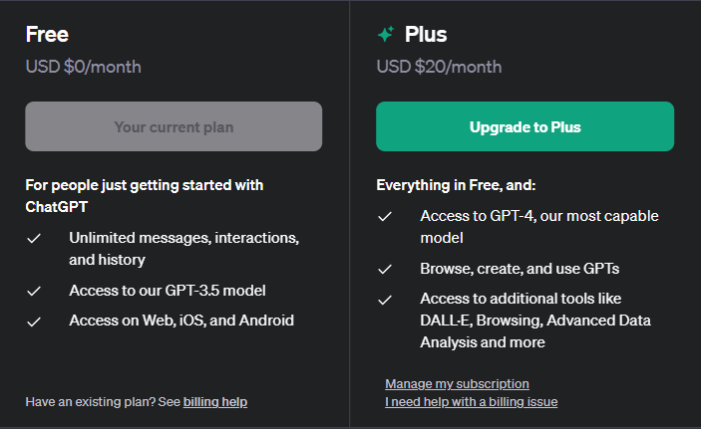Click checkmark next to additional tools feature
The height and width of the screenshot is (429, 701).
coord(386,299)
